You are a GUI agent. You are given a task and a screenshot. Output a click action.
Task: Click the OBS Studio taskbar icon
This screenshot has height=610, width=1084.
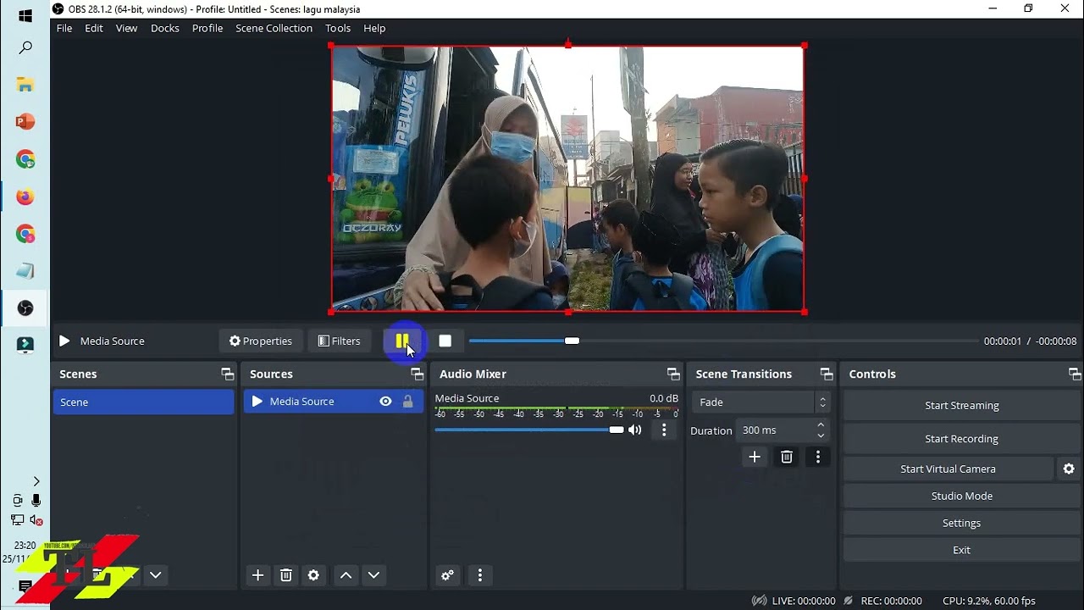[25, 308]
